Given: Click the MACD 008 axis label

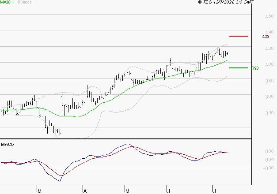Looking at the screenshot, I should pos(269,151).
